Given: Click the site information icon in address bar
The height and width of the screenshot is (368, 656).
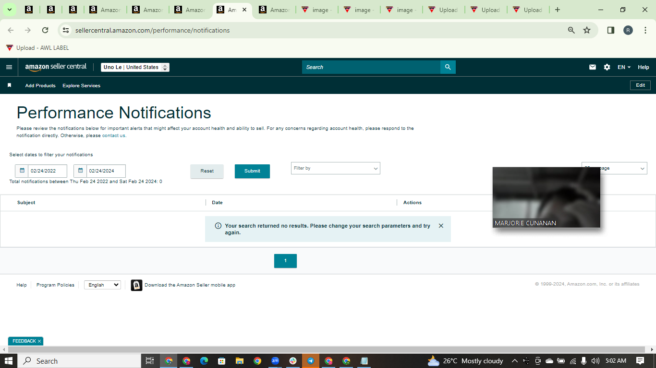Looking at the screenshot, I should [66, 30].
